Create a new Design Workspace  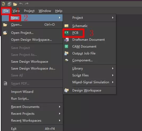point(89,90)
